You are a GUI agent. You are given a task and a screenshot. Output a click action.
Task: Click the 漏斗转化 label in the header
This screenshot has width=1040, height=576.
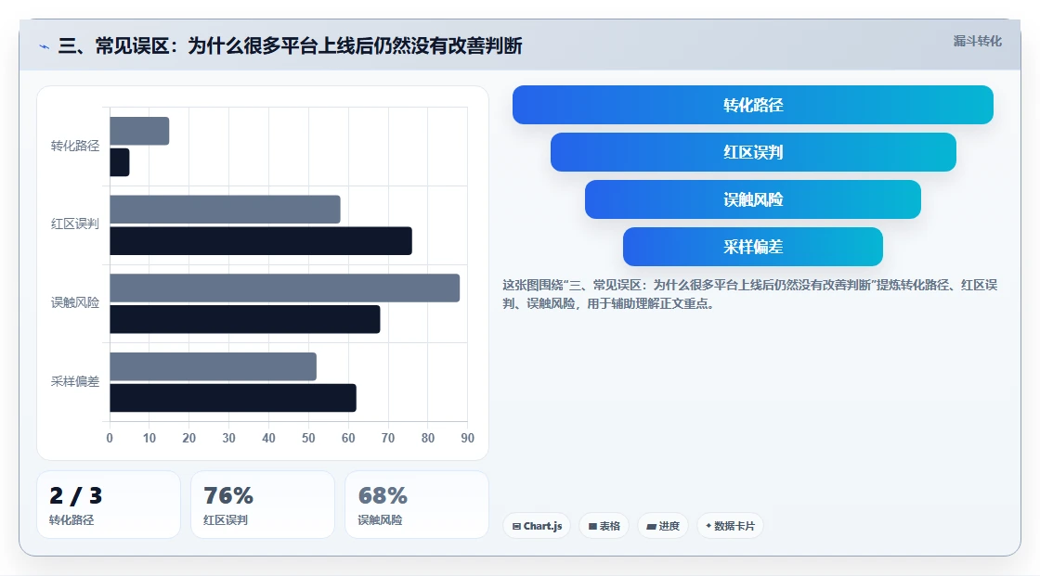pos(977,41)
